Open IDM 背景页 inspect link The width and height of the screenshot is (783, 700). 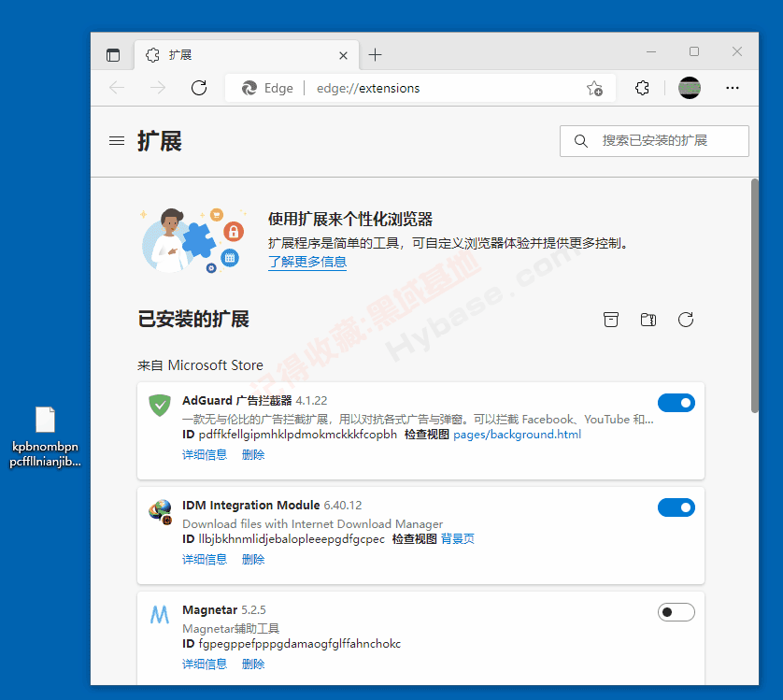pos(458,539)
